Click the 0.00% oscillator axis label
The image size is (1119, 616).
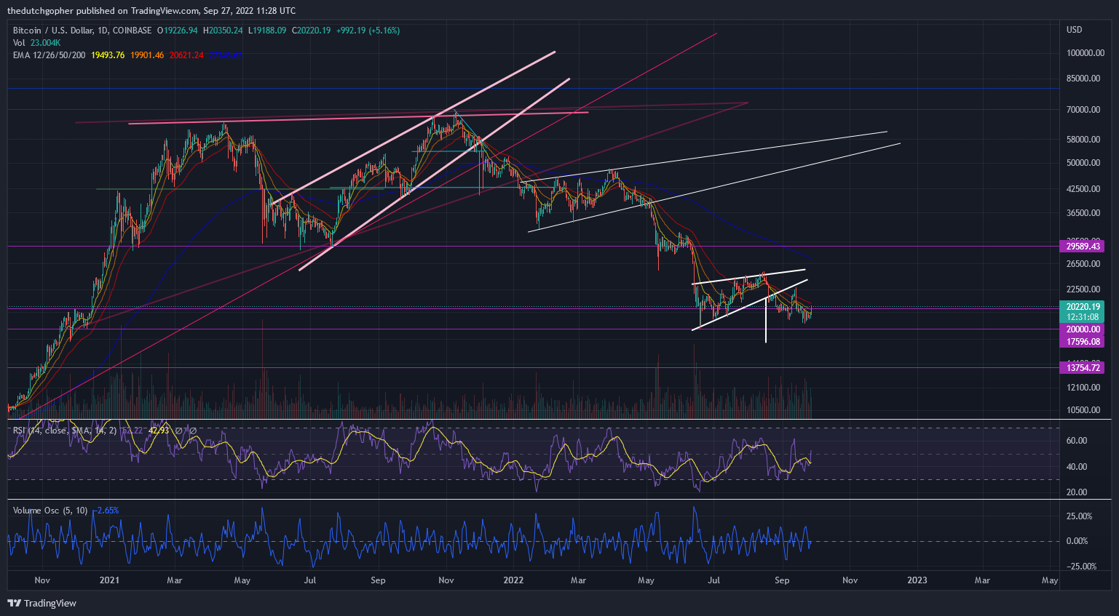tap(1077, 541)
